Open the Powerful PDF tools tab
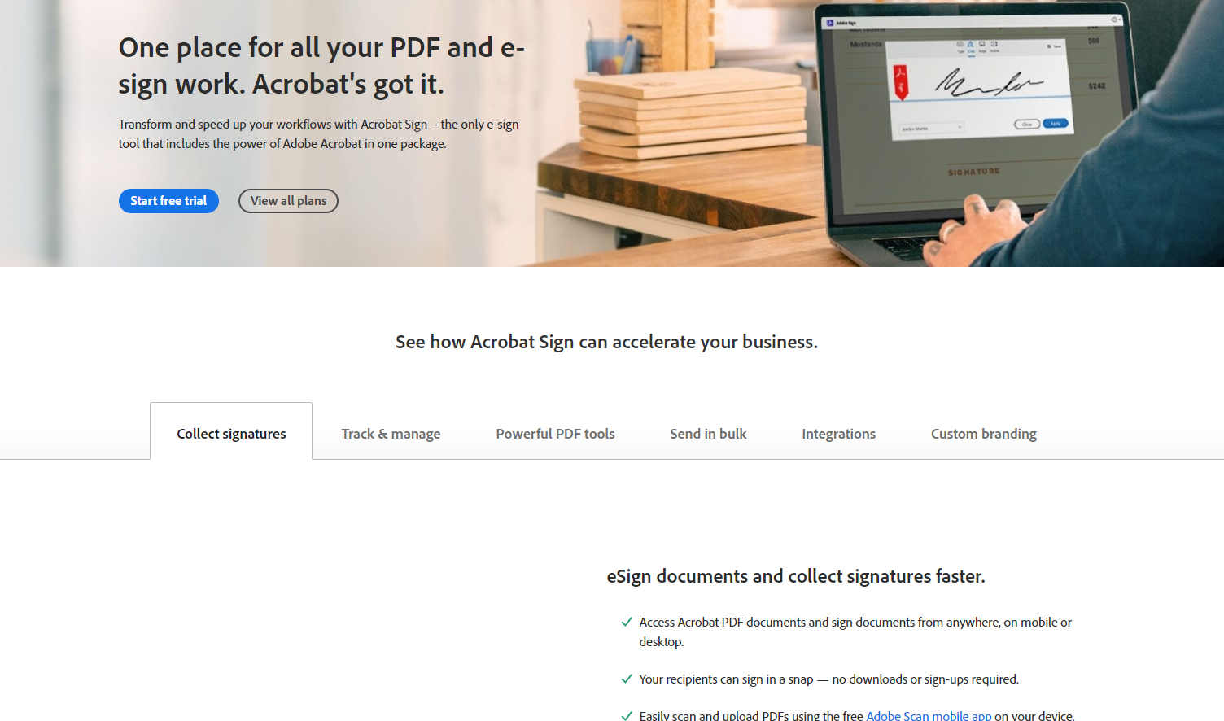 pos(555,434)
